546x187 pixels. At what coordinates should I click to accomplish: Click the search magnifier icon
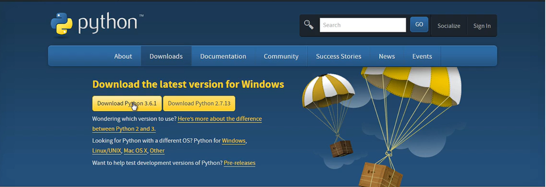309,25
